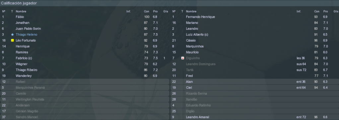The height and width of the screenshot is (120, 339).
Task: Click the right team's Inf. column header
Action: [x=299, y=12]
